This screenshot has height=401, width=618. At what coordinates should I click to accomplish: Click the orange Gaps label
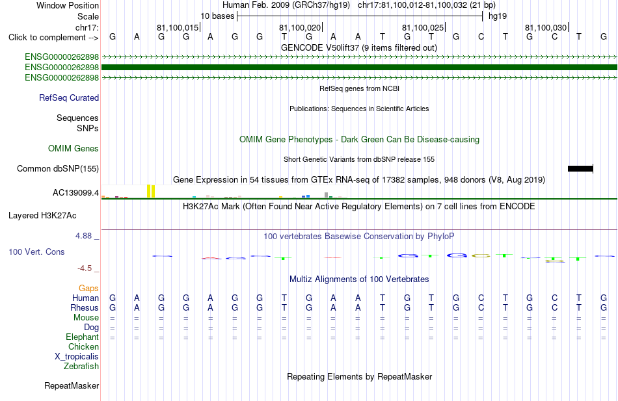88,289
